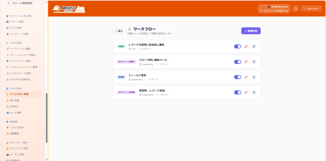
Task: Click the scroll icon beside 実行履歴
Action: point(8,100)
